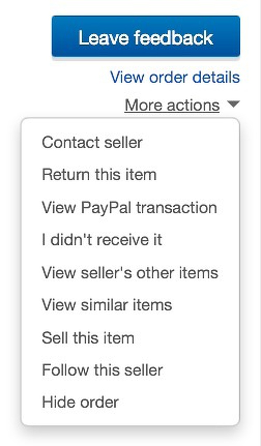Choose Return this item option
This screenshot has width=261, height=446.
tap(99, 175)
